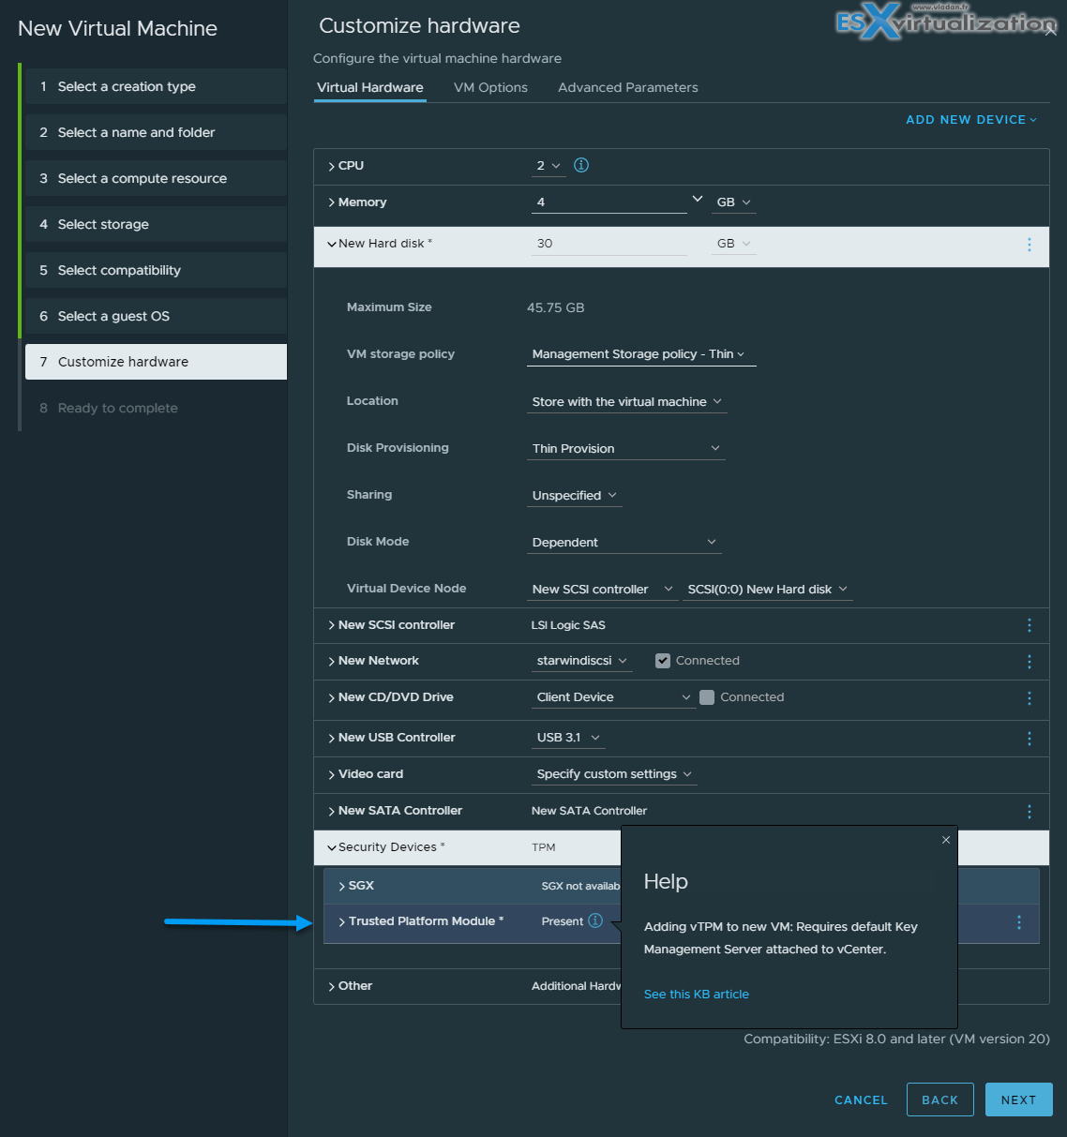Open See this KB article link
The height and width of the screenshot is (1137, 1067).
pos(697,995)
